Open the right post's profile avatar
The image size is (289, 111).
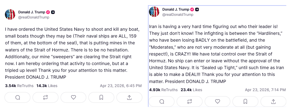coord(154,12)
